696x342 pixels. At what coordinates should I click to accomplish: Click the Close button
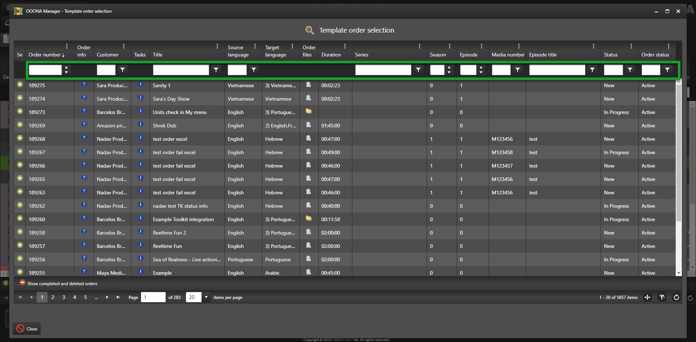pyautogui.click(x=27, y=329)
